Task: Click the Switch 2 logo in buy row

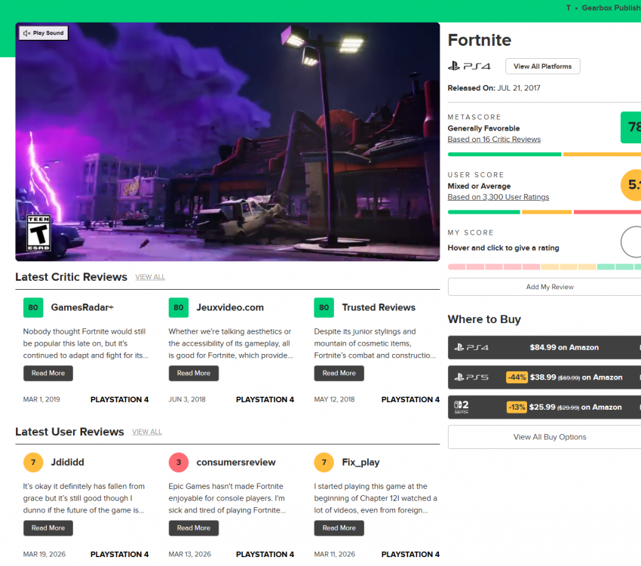Action: click(x=462, y=407)
